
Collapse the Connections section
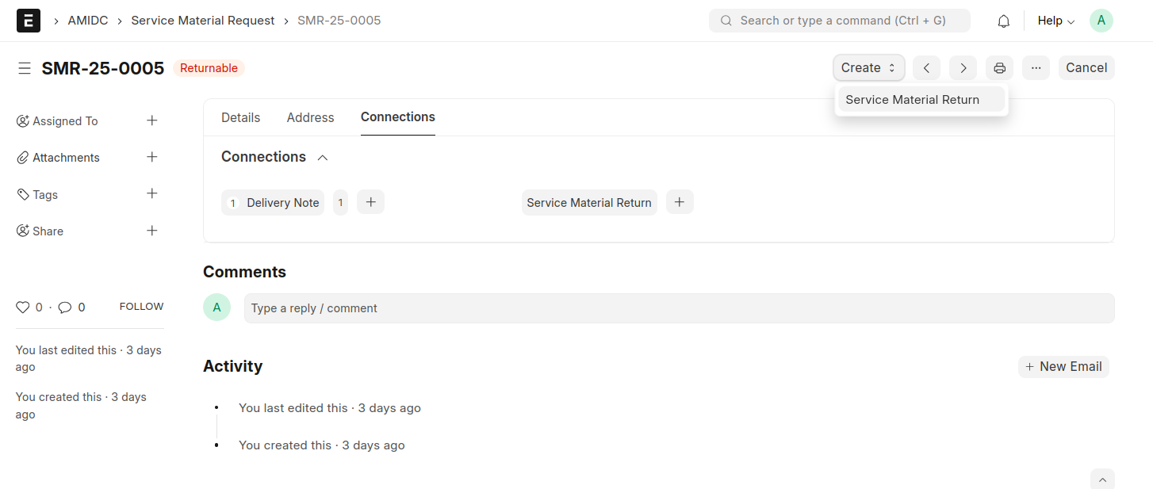pos(322,157)
